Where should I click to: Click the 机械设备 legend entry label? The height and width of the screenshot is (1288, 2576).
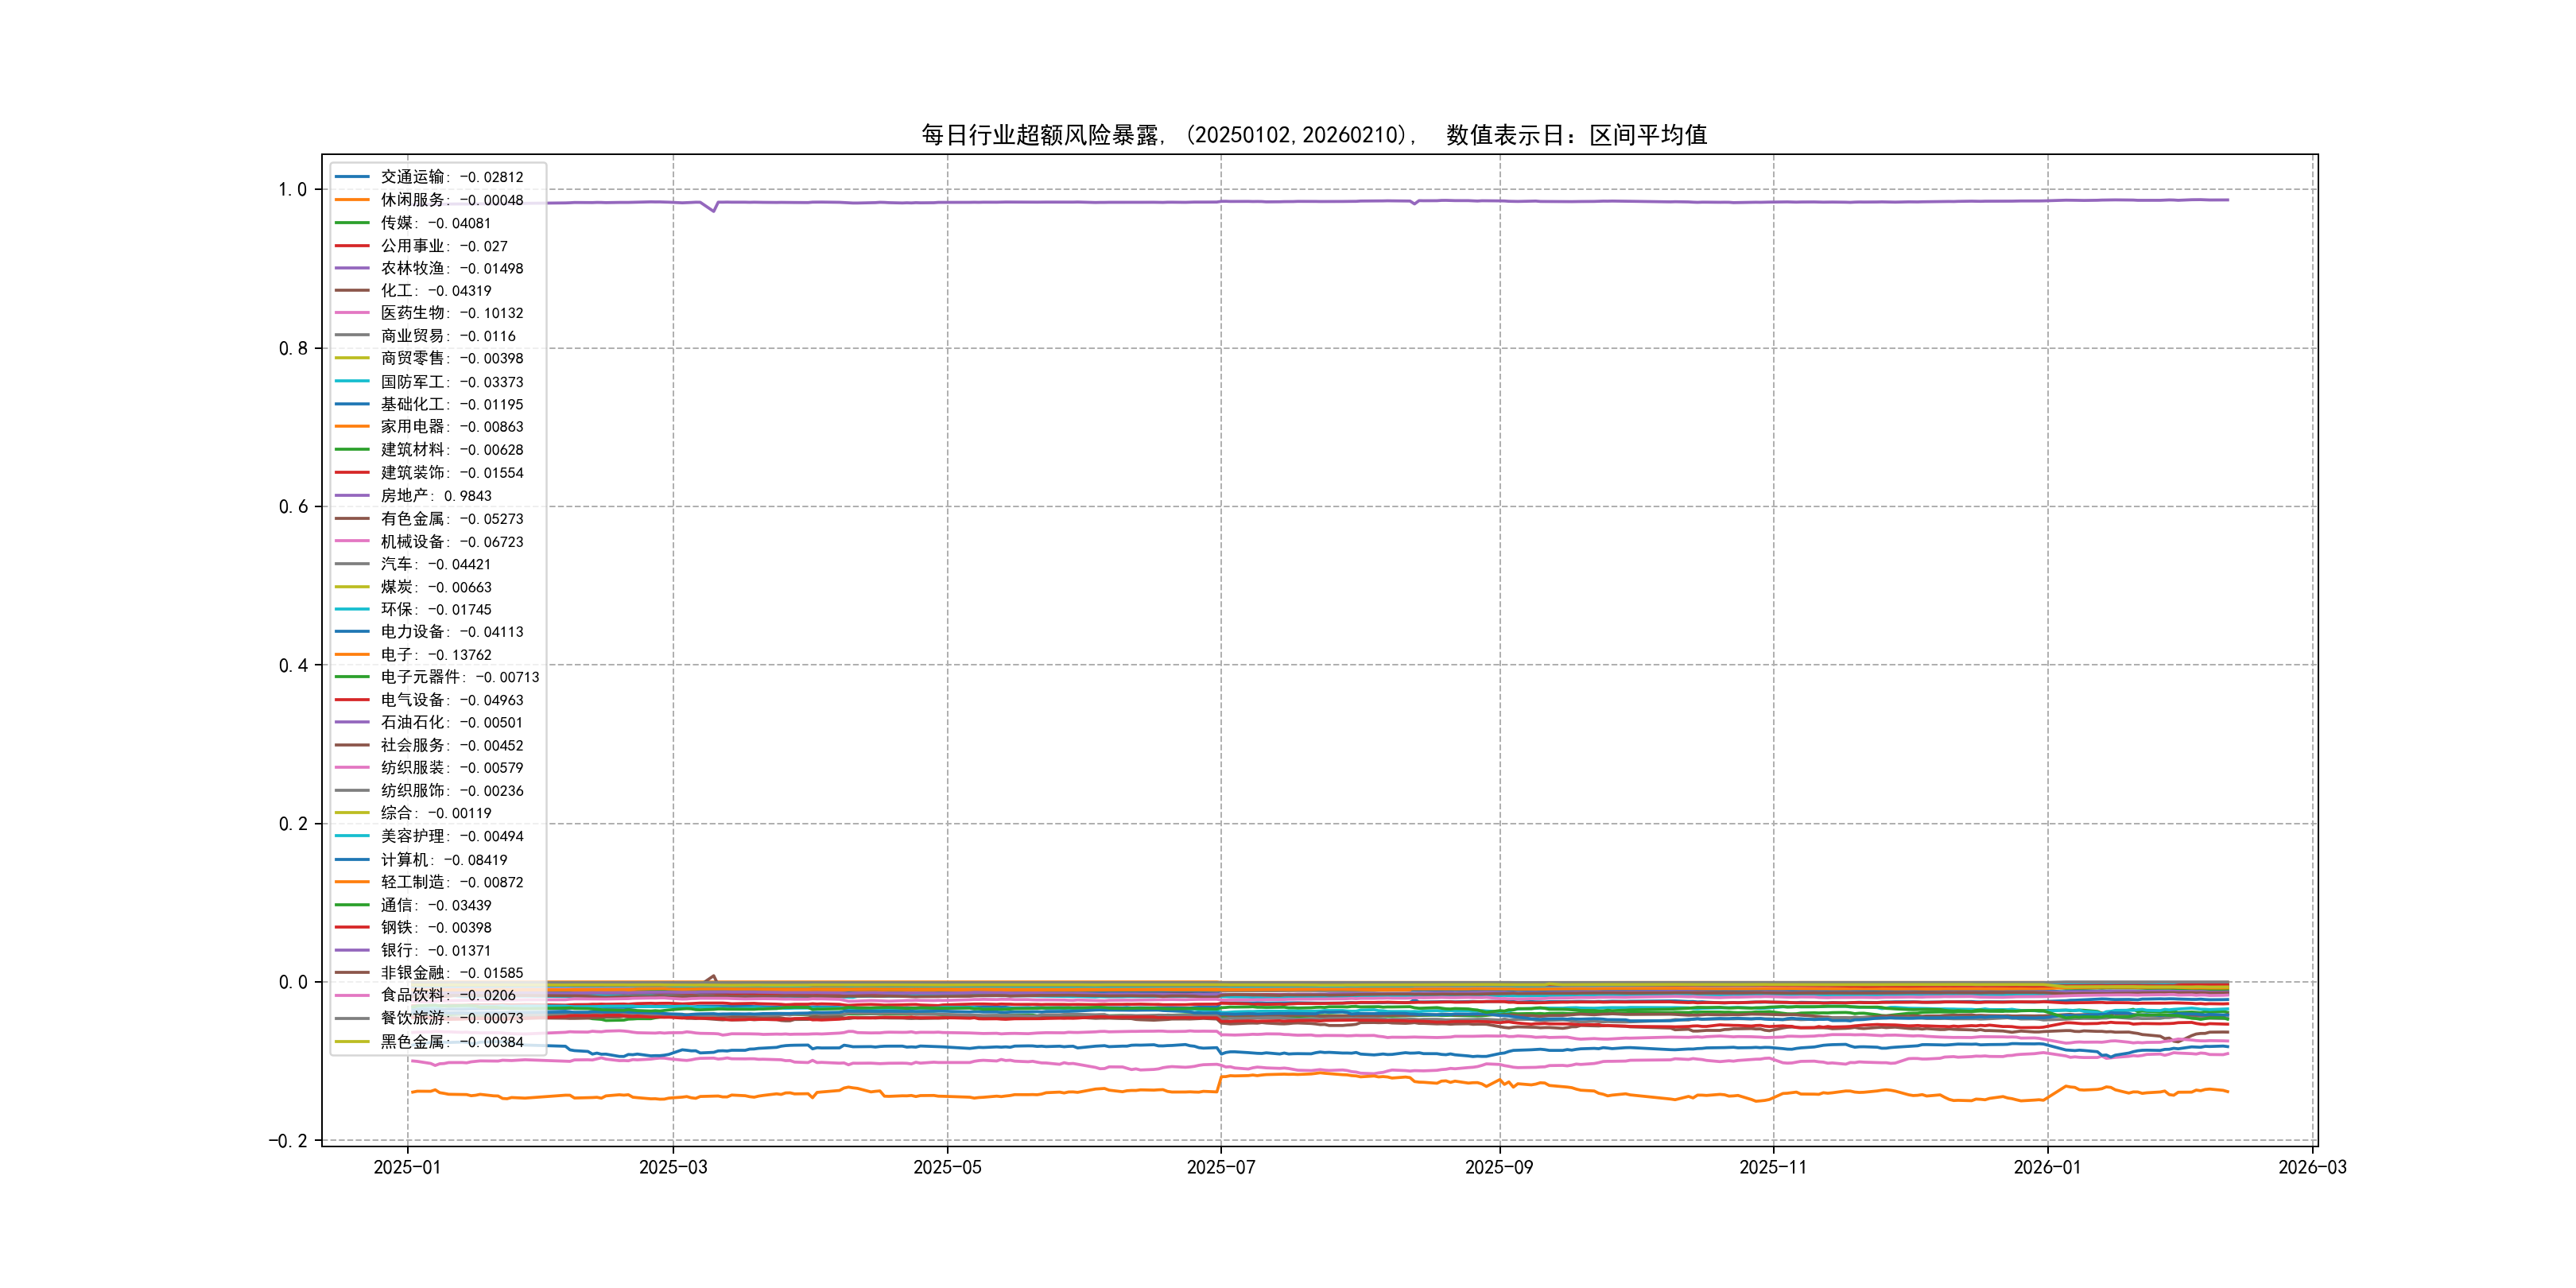451,542
